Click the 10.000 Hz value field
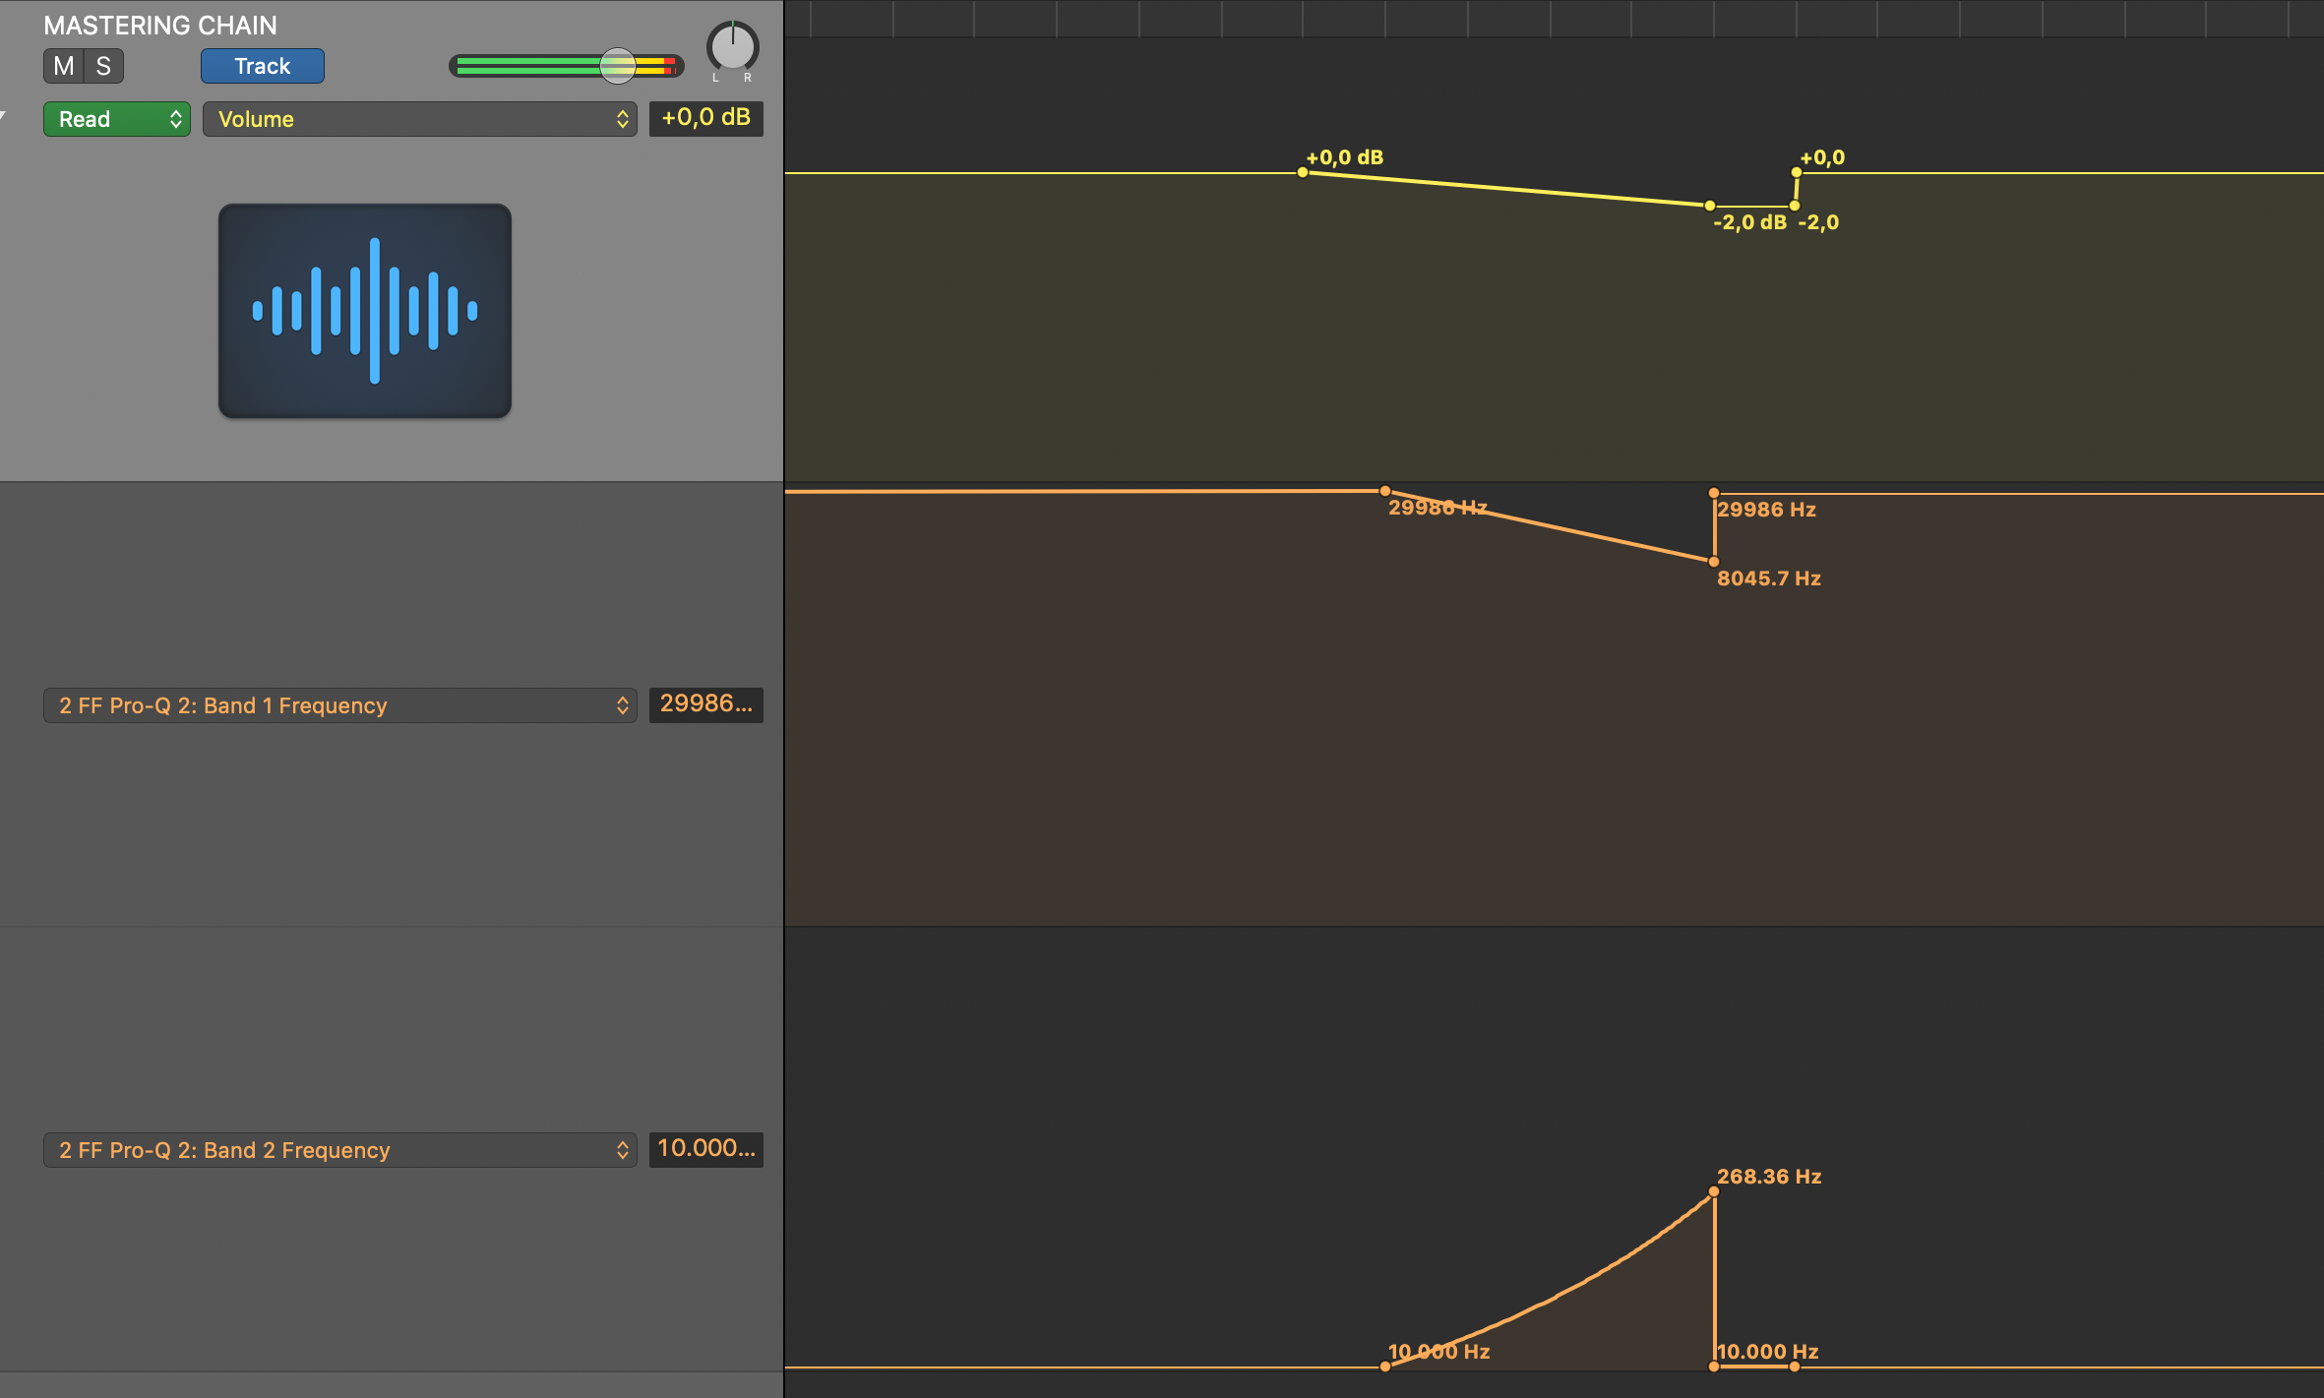This screenshot has width=2324, height=1398. coord(705,1148)
